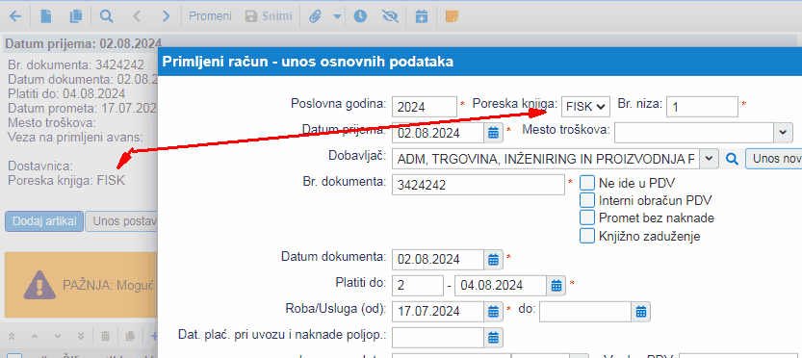Click the single down arrow move-row icon
802x358 pixels.
click(58, 337)
